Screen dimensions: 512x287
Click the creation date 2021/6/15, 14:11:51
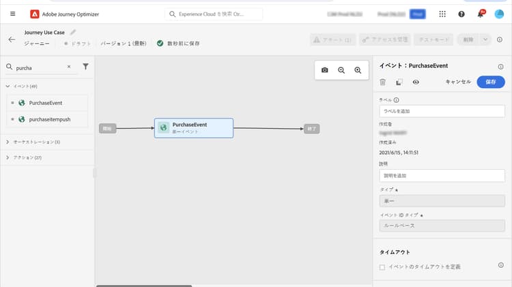point(399,152)
